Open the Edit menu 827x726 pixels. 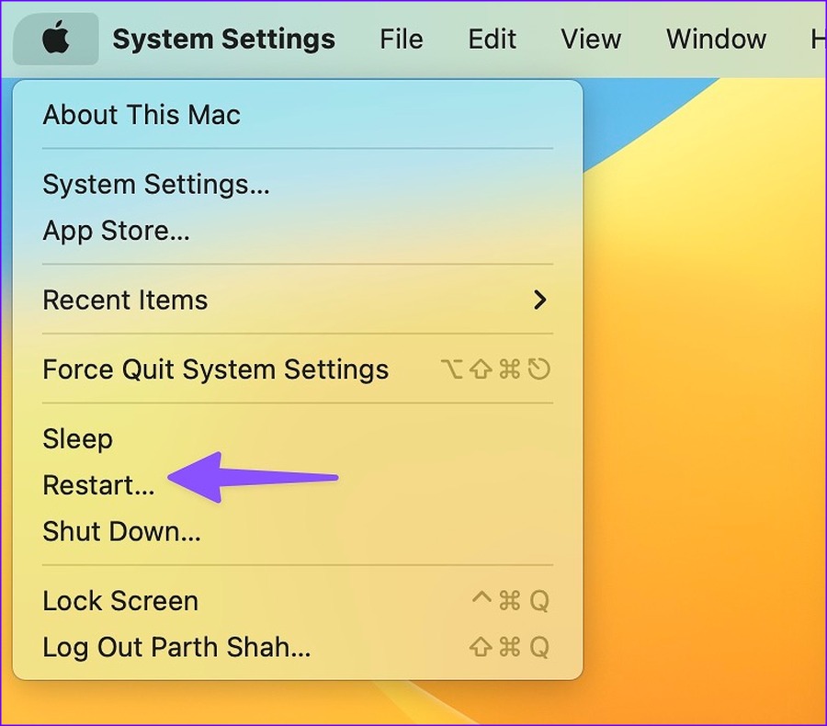coord(493,39)
